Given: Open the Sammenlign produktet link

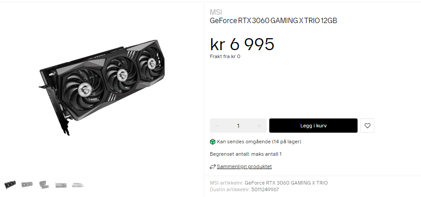Looking at the screenshot, I should (x=244, y=166).
